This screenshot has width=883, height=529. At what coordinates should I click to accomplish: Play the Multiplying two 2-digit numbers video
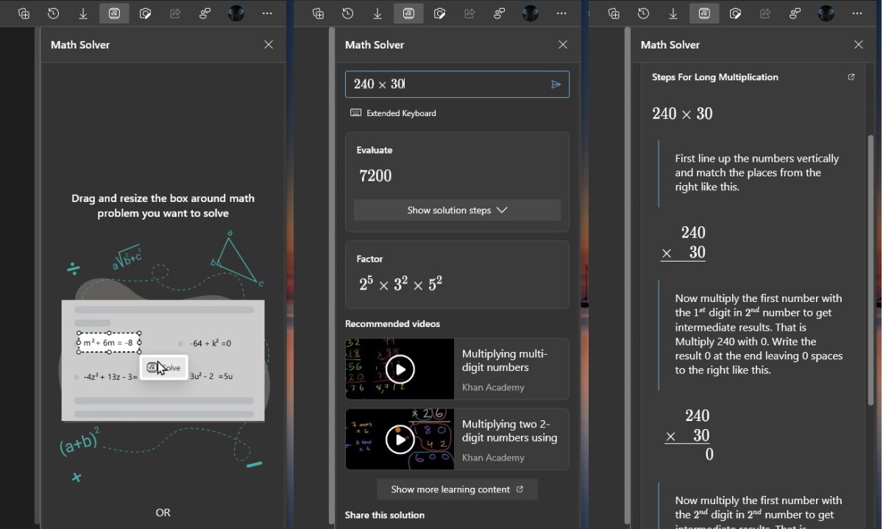click(400, 439)
